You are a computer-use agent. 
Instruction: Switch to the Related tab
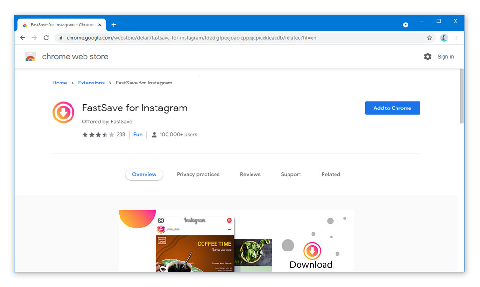[331, 174]
